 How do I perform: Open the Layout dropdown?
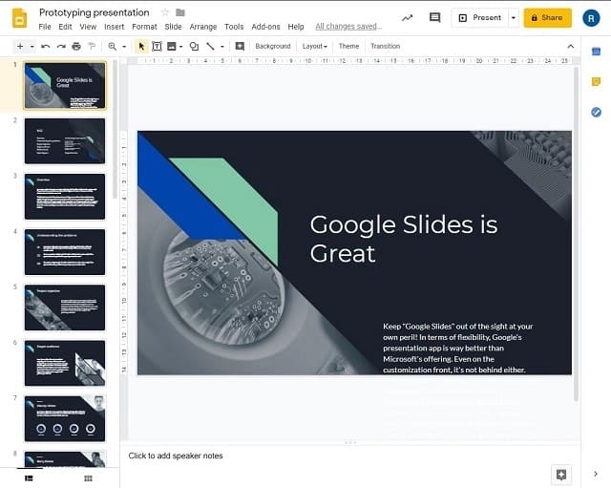click(x=314, y=46)
